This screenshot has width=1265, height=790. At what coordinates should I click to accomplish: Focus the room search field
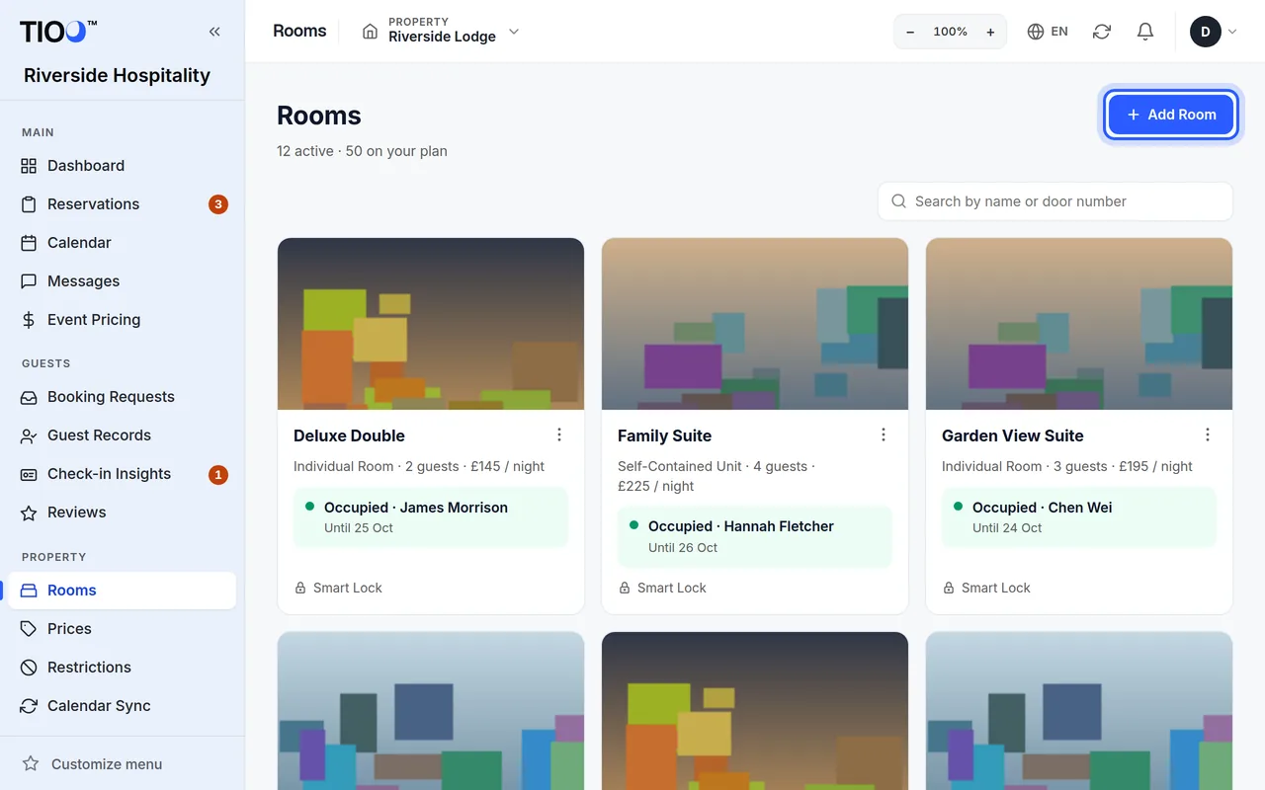pyautogui.click(x=1055, y=201)
